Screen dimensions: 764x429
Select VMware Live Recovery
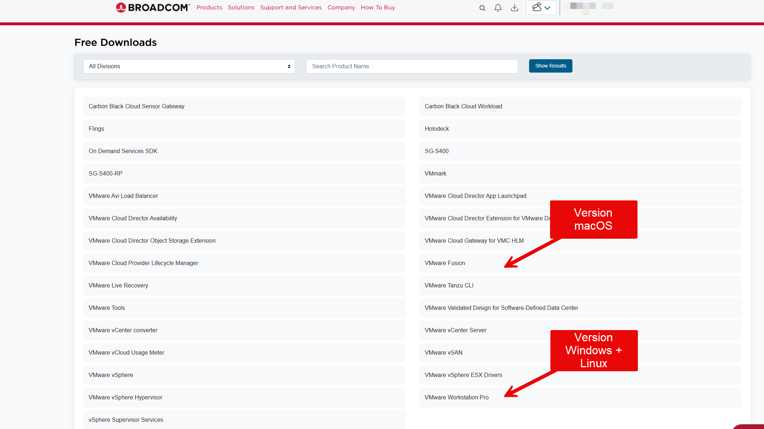pos(244,286)
